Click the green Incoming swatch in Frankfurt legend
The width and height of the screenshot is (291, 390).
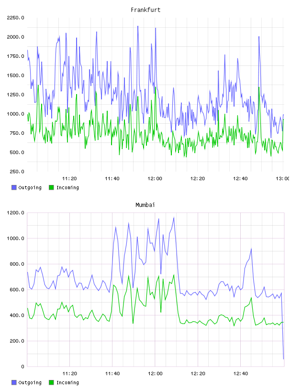[51, 187]
